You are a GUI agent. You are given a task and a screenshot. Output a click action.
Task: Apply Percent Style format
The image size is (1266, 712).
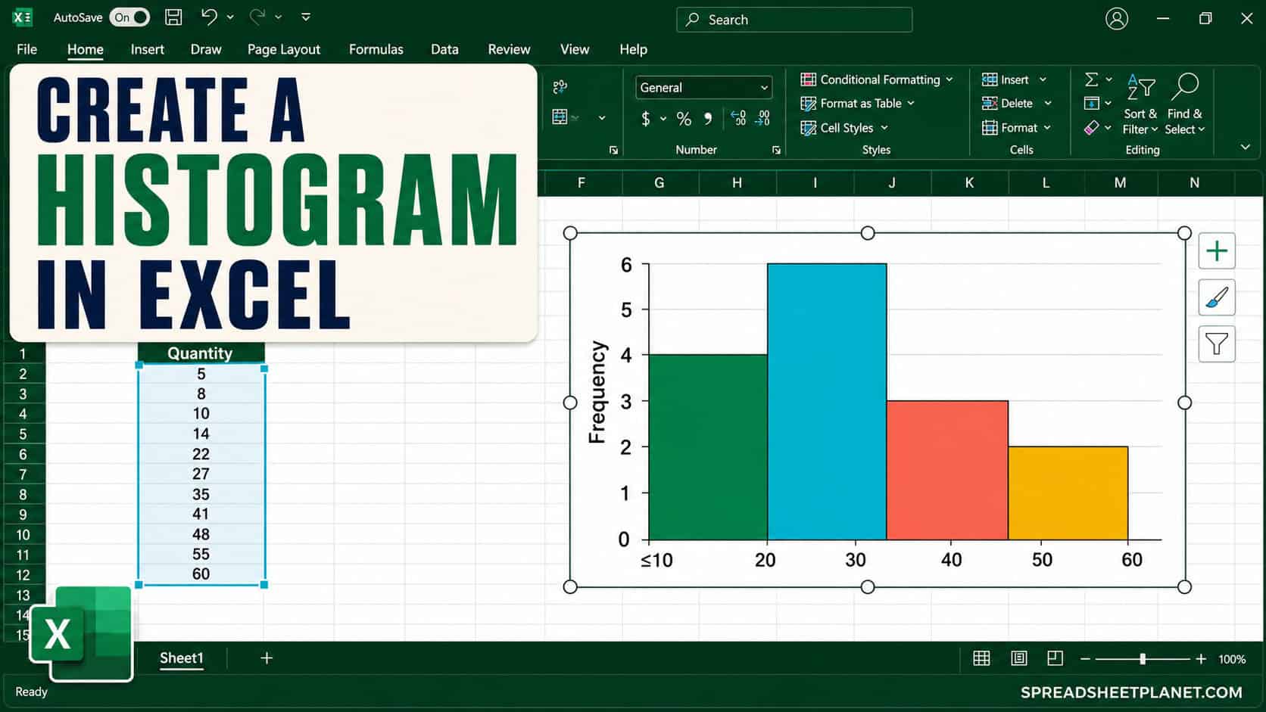(684, 119)
